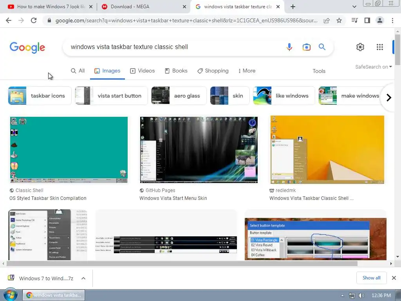Filter by like windows chip
Screen dimensions: 401x301
(284, 96)
